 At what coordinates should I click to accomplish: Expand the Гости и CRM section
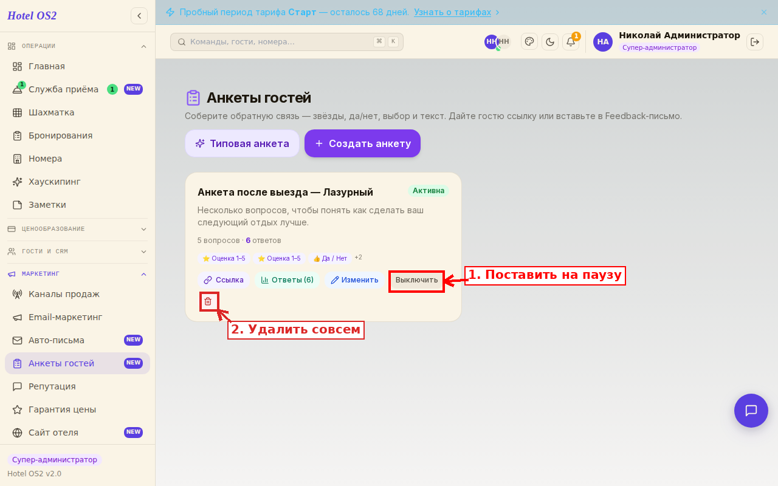(x=77, y=252)
